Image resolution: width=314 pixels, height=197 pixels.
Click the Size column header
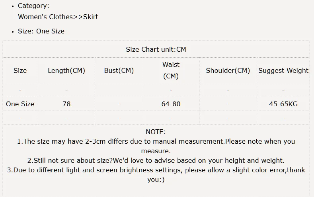click(x=20, y=70)
